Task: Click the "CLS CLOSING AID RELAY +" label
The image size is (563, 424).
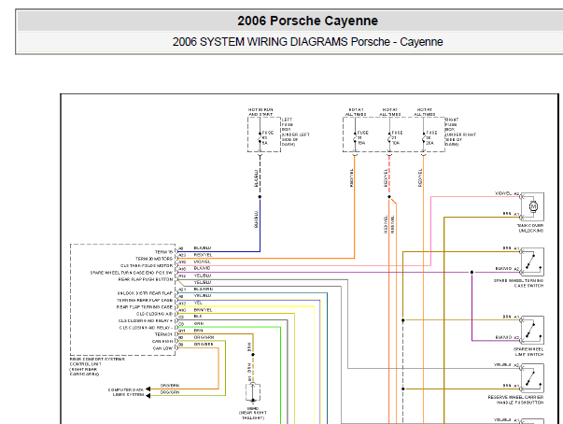Action: click(x=146, y=320)
